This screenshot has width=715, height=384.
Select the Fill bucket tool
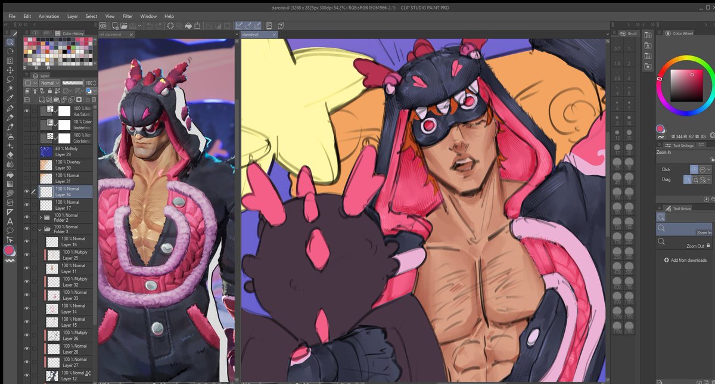pyautogui.click(x=10, y=174)
